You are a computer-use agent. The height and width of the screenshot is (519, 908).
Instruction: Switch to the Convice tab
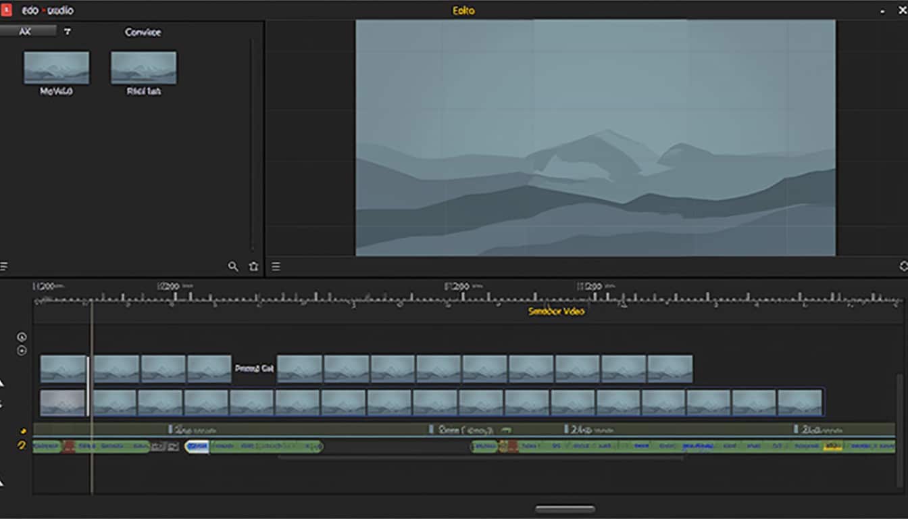coord(143,32)
